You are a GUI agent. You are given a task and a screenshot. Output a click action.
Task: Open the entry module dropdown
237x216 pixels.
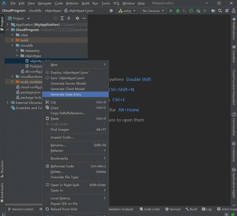(x=127, y=11)
